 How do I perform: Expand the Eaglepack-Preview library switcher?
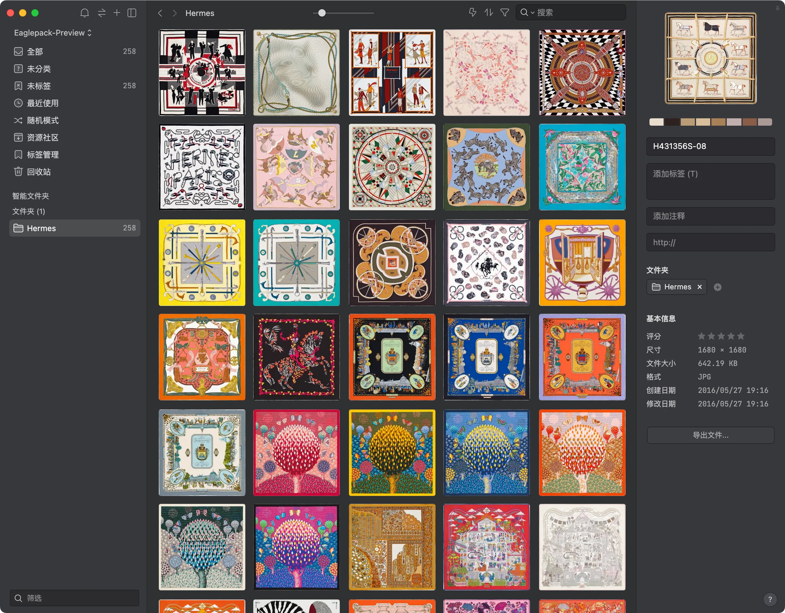53,33
